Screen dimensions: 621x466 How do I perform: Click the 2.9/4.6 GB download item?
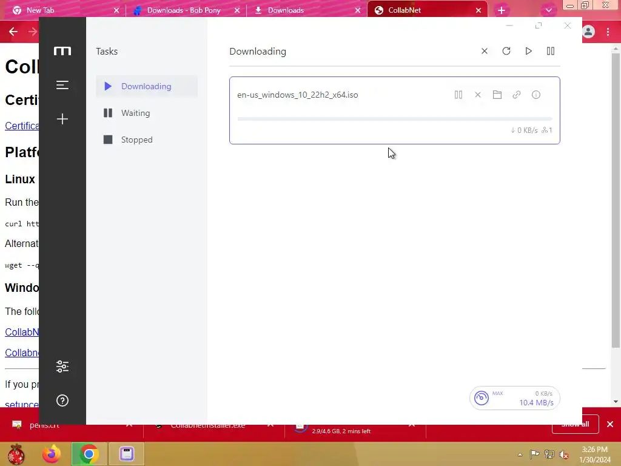coord(355,428)
